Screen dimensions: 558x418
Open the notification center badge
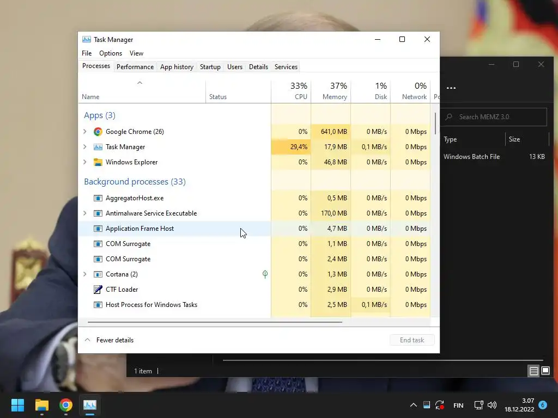click(543, 405)
